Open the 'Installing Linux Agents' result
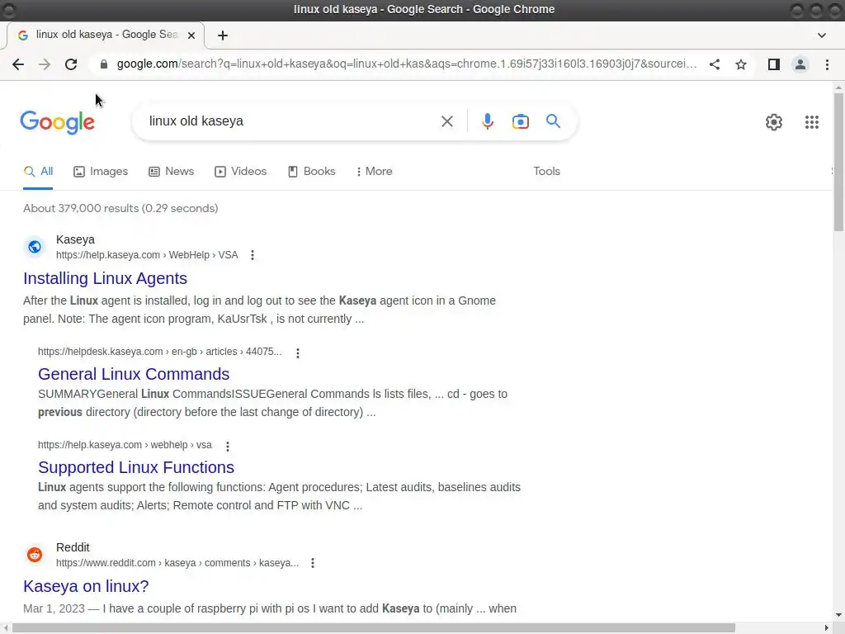This screenshot has height=634, width=845. pos(105,279)
